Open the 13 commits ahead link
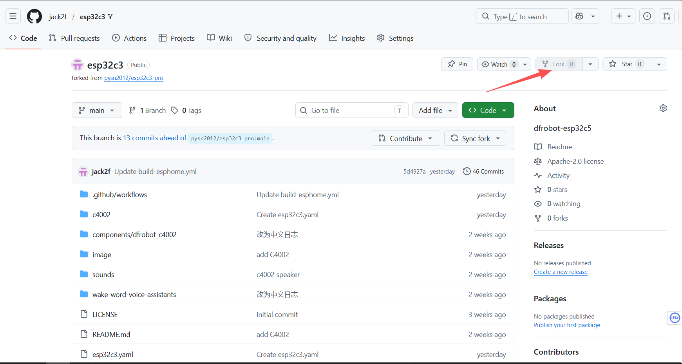 pyautogui.click(x=155, y=138)
